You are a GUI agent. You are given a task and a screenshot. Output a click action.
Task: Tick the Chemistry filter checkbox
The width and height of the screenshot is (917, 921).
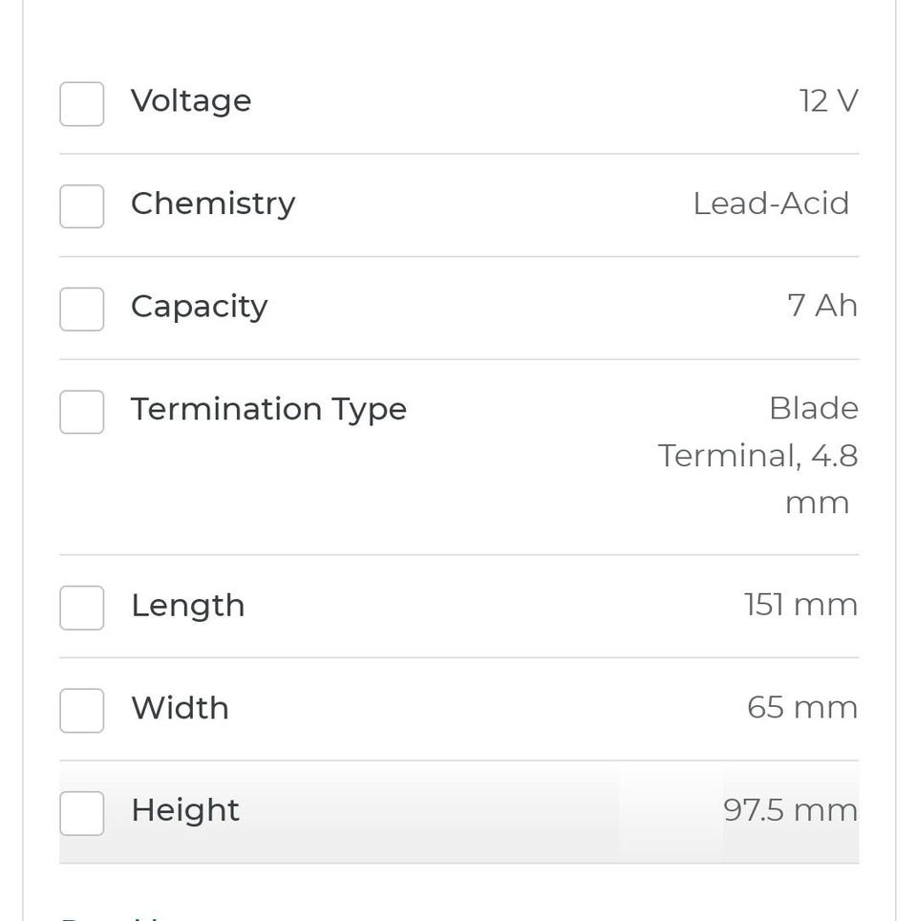pyautogui.click(x=82, y=205)
